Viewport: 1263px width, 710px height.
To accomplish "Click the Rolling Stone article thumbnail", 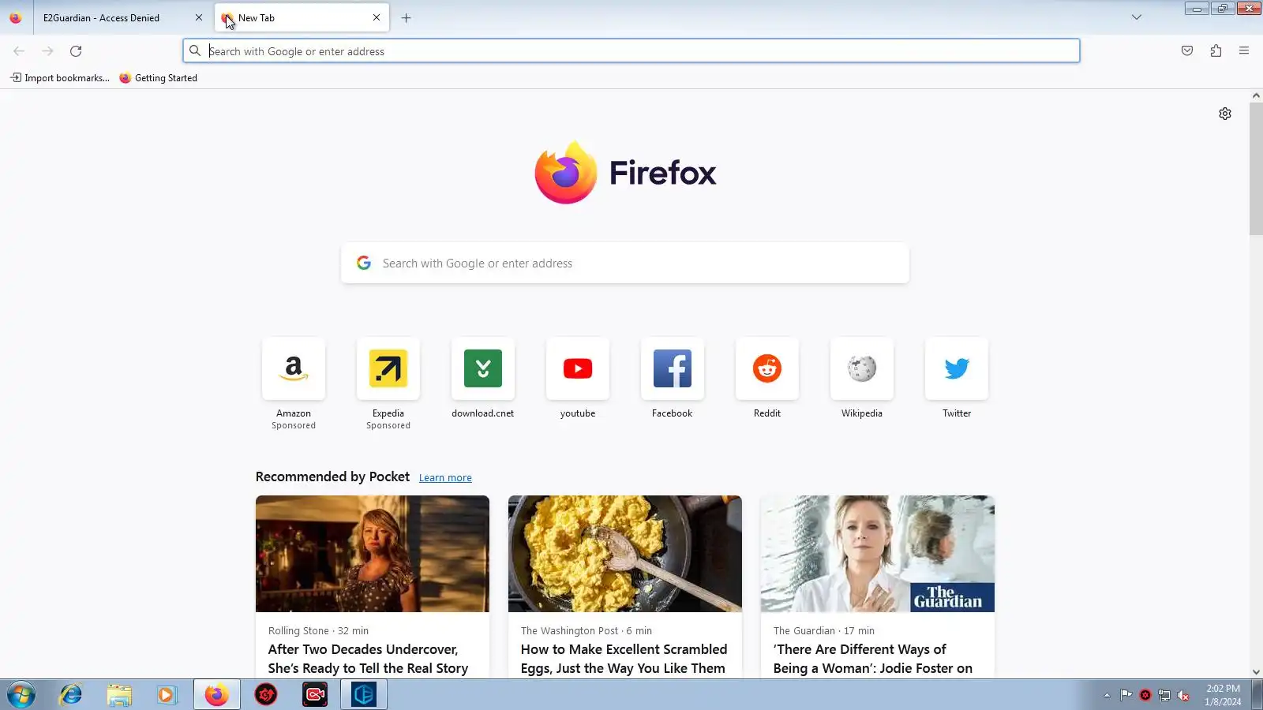I will click(x=373, y=554).
